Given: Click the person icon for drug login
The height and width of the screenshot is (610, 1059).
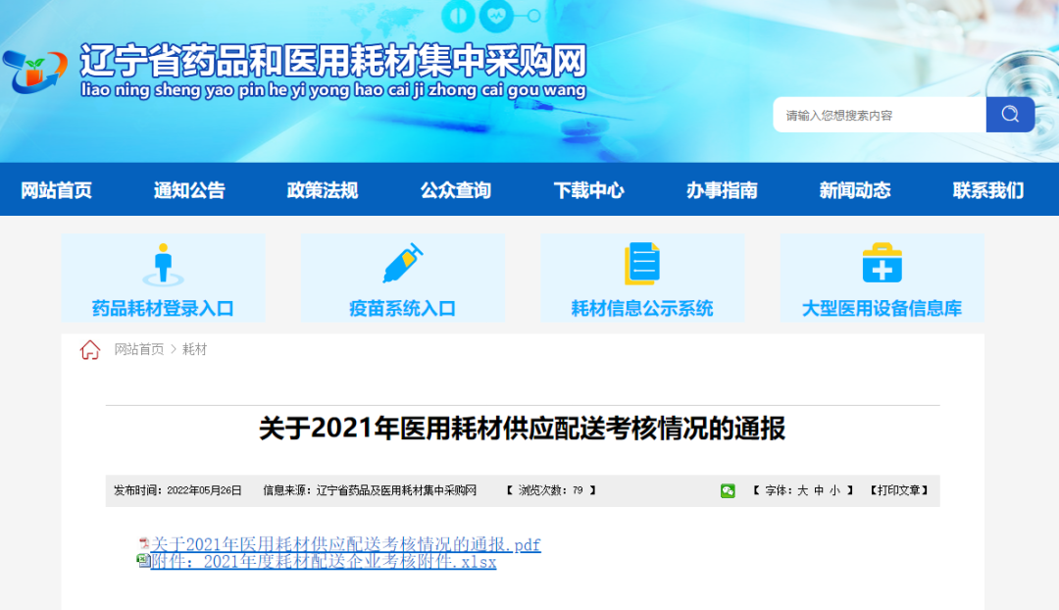Looking at the screenshot, I should tap(163, 265).
